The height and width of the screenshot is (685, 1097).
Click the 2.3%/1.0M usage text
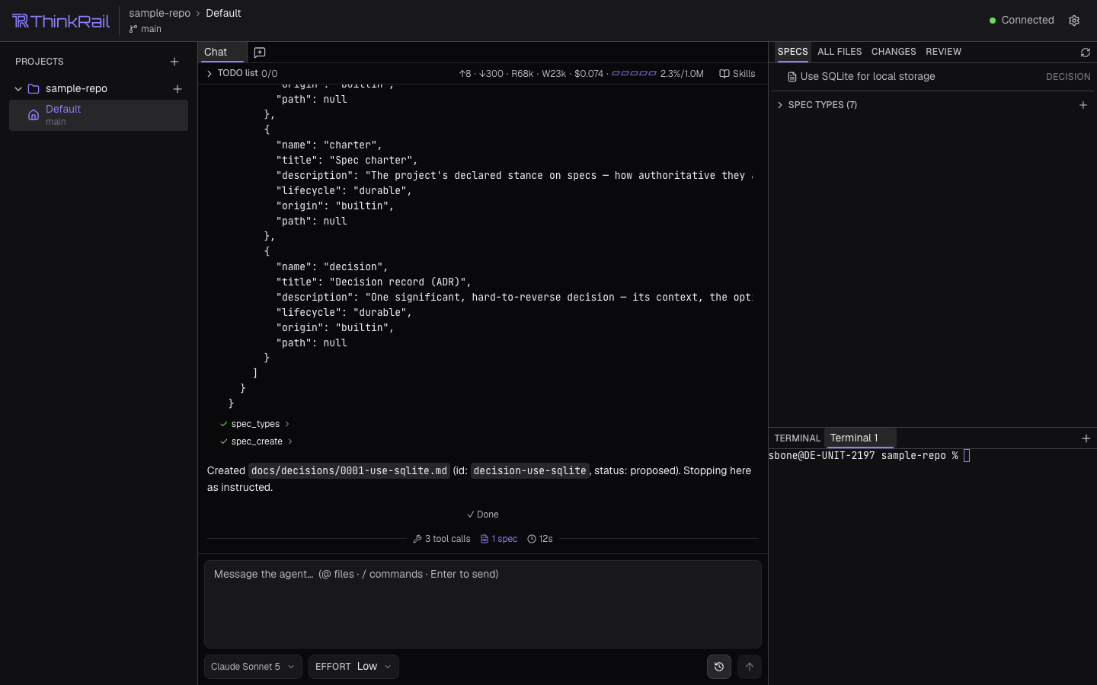pyautogui.click(x=682, y=74)
